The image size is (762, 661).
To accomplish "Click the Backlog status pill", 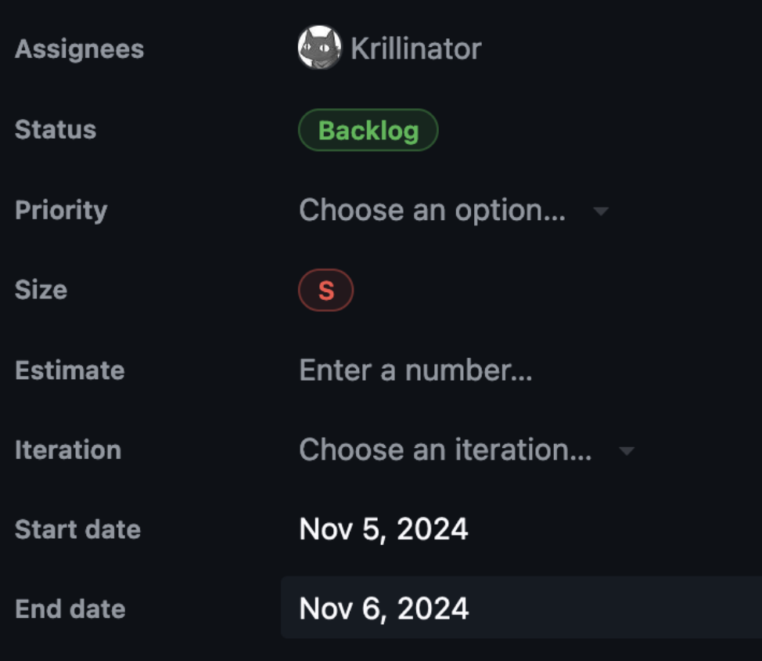I will [x=368, y=130].
